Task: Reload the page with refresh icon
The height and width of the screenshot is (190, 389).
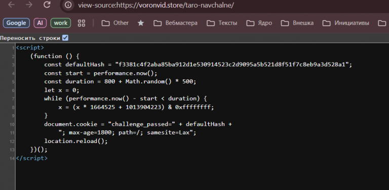Action: click(x=47, y=5)
